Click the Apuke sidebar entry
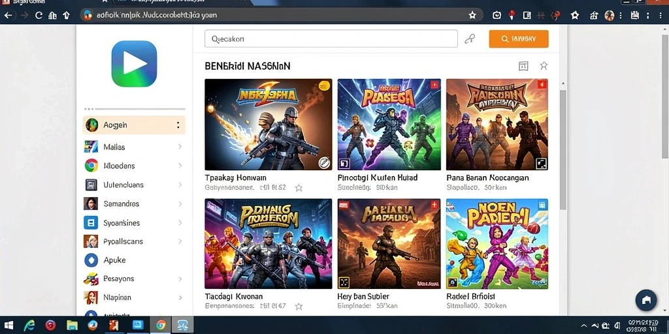Image resolution: width=669 pixels, height=334 pixels. [x=134, y=260]
